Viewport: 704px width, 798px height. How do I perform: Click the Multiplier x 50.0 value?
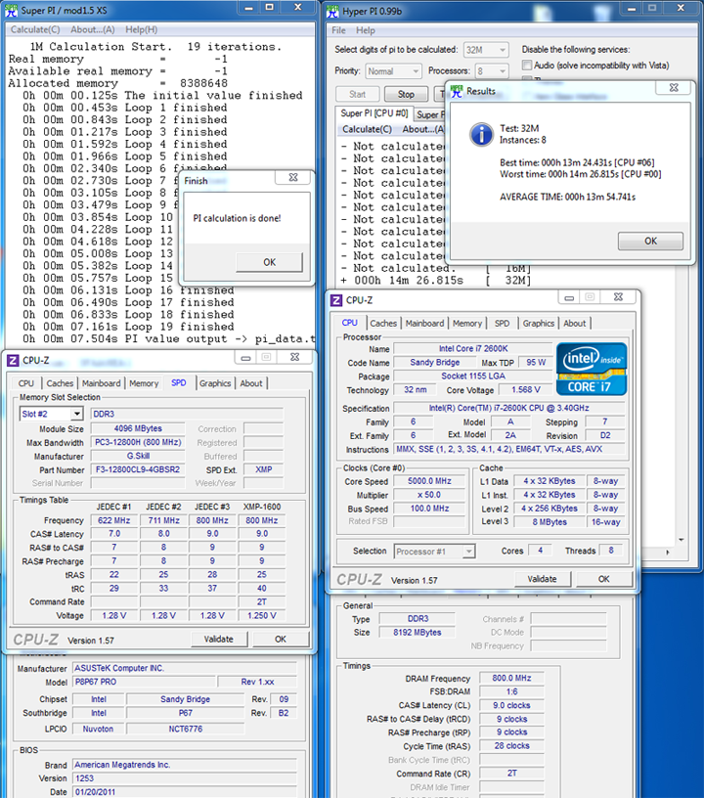click(x=430, y=495)
